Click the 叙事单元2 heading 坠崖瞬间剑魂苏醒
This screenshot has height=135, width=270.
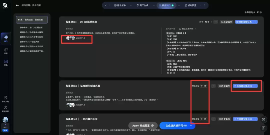(x=90, y=86)
